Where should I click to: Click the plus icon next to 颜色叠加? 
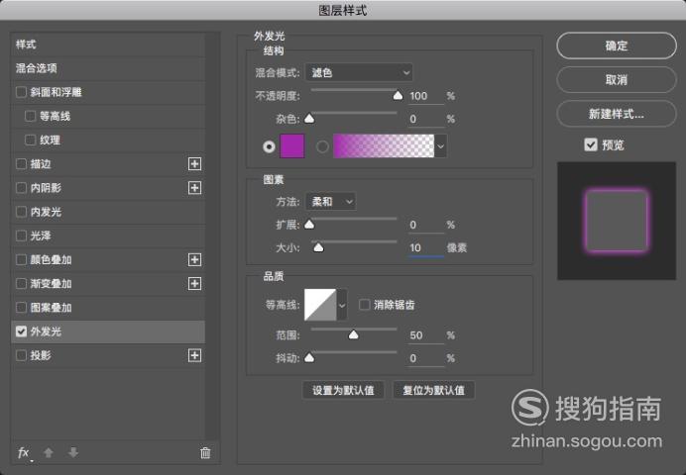pyautogui.click(x=194, y=259)
